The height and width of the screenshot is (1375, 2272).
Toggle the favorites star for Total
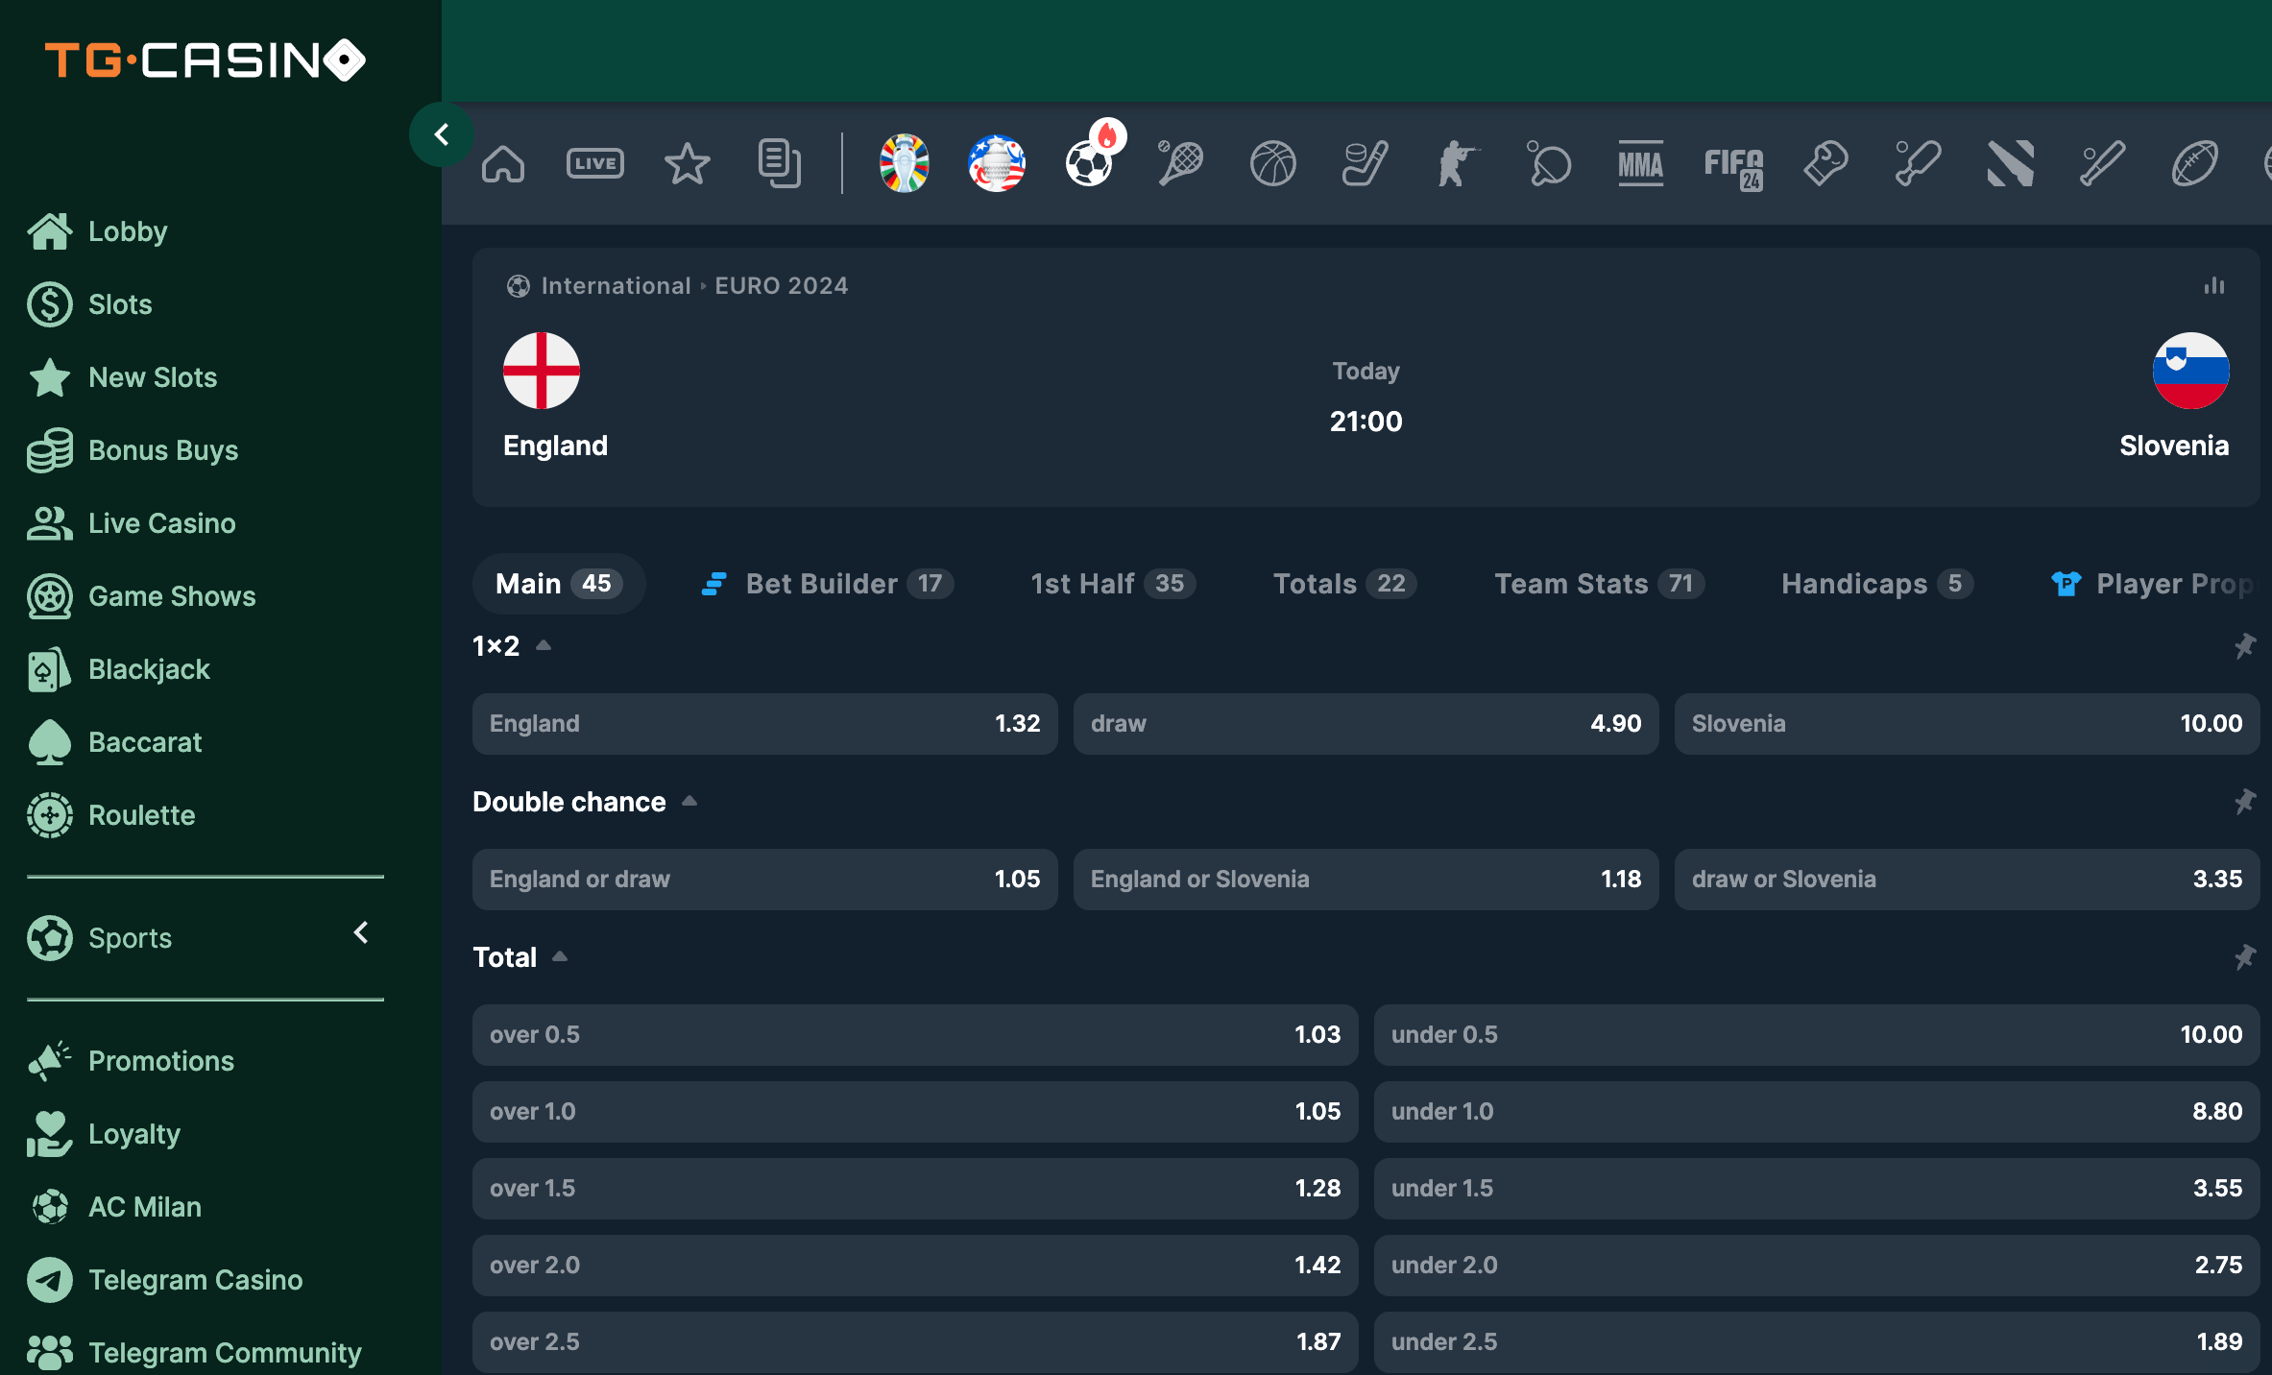(x=2244, y=956)
